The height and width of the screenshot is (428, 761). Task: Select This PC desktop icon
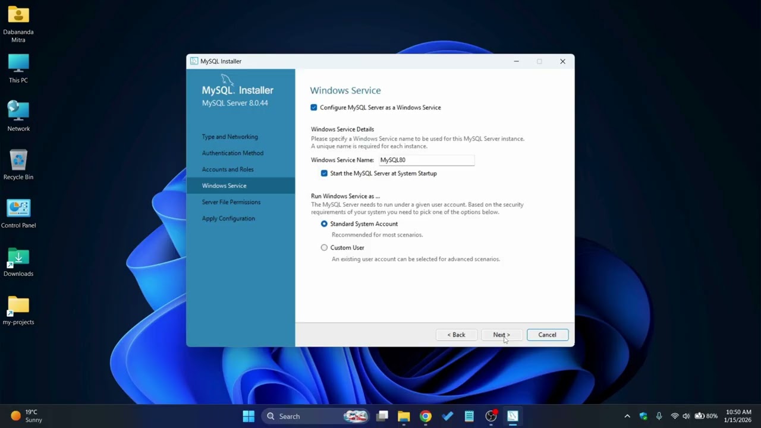pos(18,68)
